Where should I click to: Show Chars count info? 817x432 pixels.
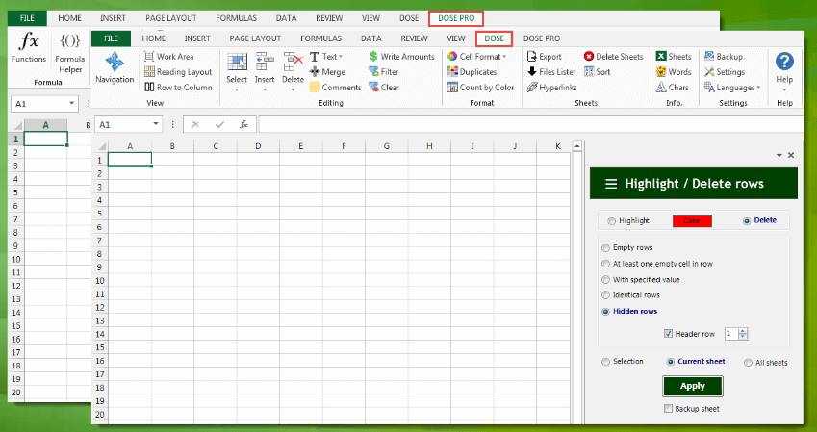tap(672, 87)
